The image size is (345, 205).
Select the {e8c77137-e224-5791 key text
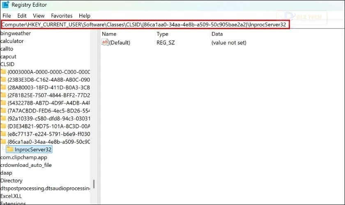coord(48,134)
